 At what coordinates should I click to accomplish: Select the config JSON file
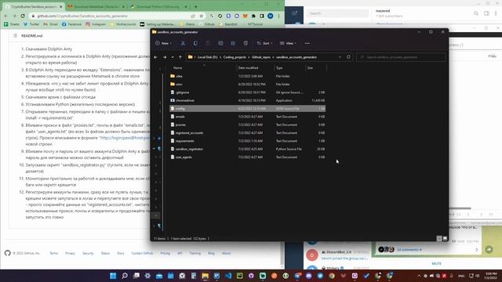point(247,108)
